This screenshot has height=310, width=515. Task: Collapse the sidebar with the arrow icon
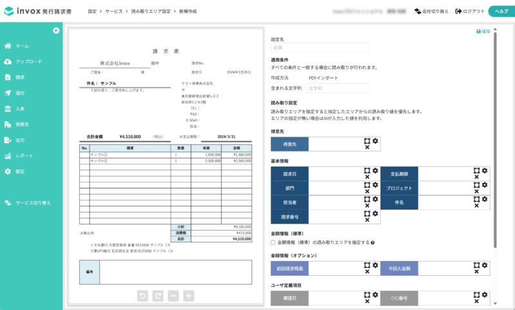pyautogui.click(x=56, y=30)
